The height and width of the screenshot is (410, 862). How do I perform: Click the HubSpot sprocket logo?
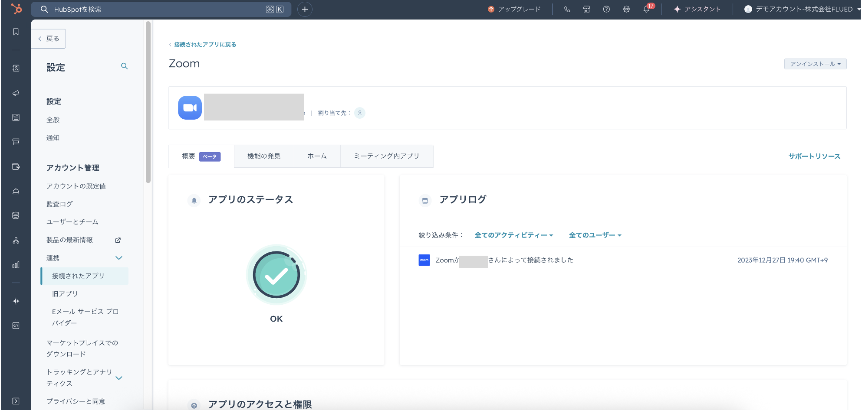click(16, 9)
